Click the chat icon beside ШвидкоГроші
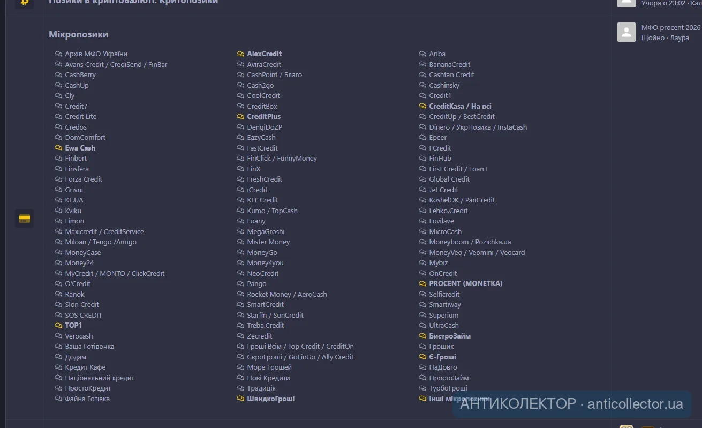 tap(241, 399)
